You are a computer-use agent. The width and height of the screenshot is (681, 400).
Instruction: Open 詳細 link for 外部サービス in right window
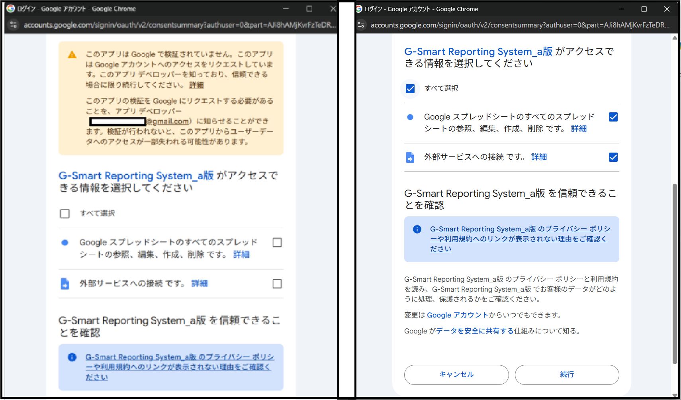click(x=539, y=157)
